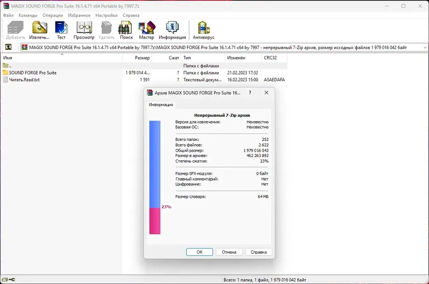Minimize the WinRAR window

coord(387,6)
